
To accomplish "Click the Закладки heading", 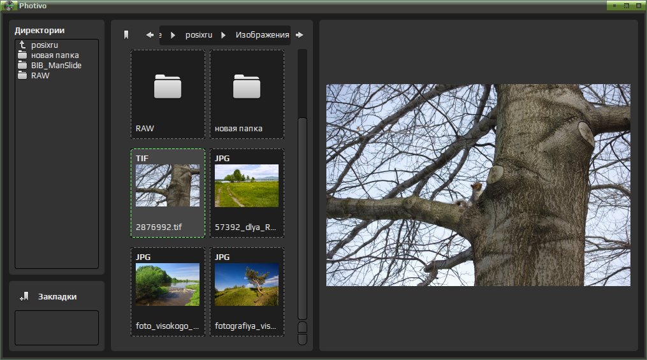I will tap(57, 297).
